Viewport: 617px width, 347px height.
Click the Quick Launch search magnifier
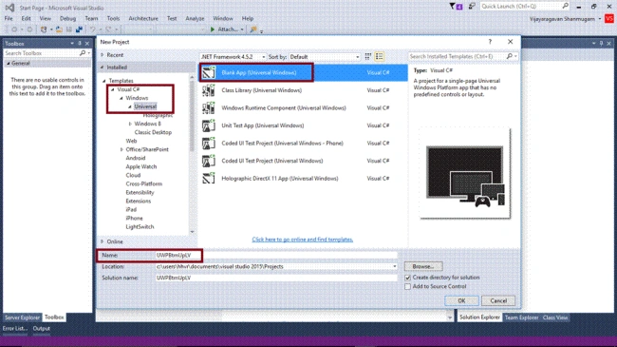coord(566,6)
